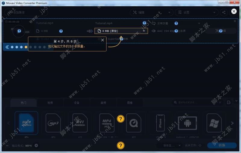The height and width of the screenshot is (153, 241).
Task: Click the output Tutorial.mp4 file name
Action: click(104, 23)
